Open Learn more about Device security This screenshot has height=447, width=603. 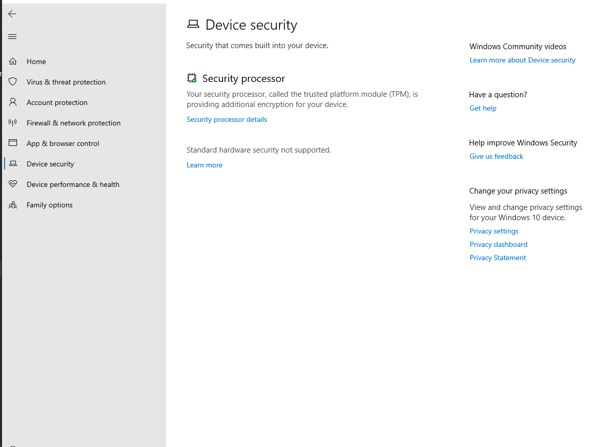(x=522, y=60)
